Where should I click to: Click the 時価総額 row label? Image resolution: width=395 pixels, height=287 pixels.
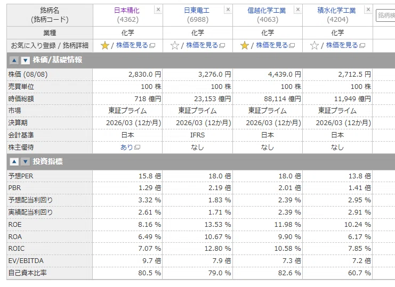click(21, 99)
